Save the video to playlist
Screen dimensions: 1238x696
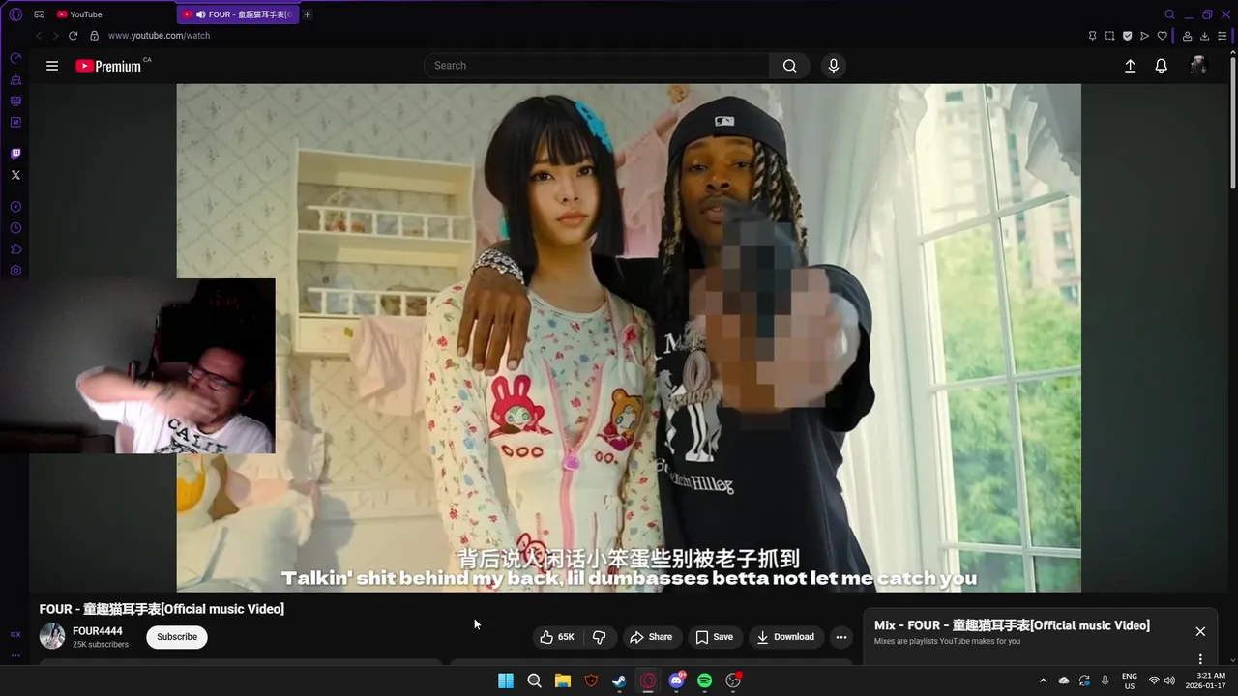point(715,637)
